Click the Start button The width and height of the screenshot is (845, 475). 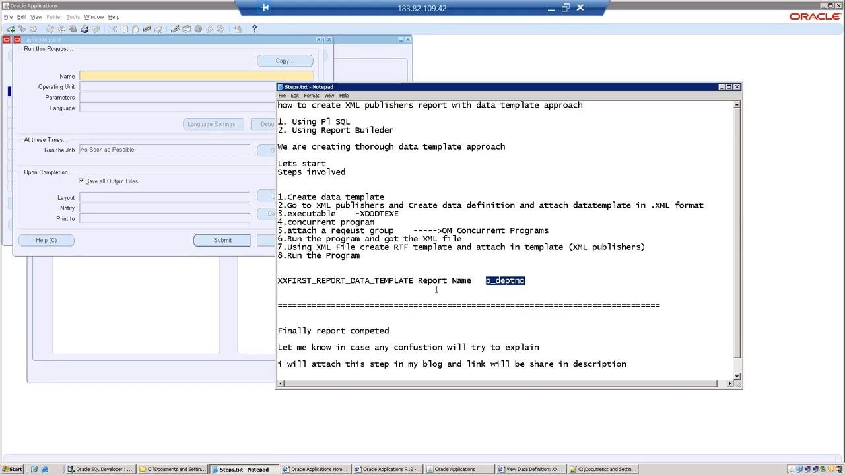pos(13,470)
